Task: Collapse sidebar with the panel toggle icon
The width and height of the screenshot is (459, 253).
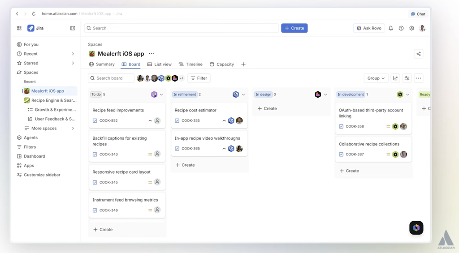Action: click(73, 28)
